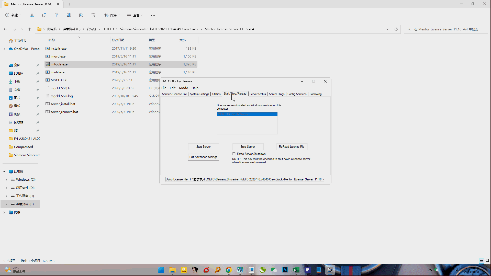
Task: Open File Explorer from the taskbar
Action: [172, 270]
